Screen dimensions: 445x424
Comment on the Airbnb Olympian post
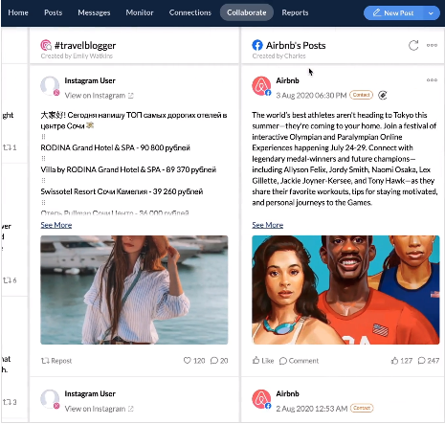point(299,361)
